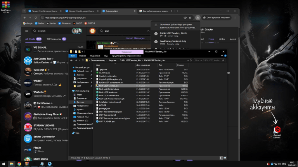Open the FACEIT bookmark
Screen dimensions: 298x167
point(78,23)
